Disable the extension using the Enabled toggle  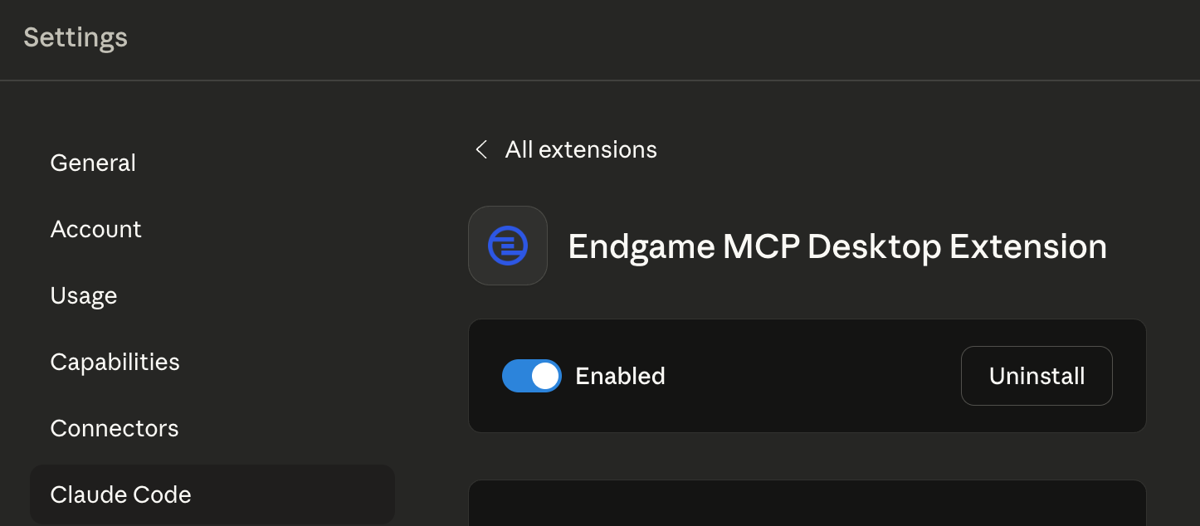coord(532,376)
